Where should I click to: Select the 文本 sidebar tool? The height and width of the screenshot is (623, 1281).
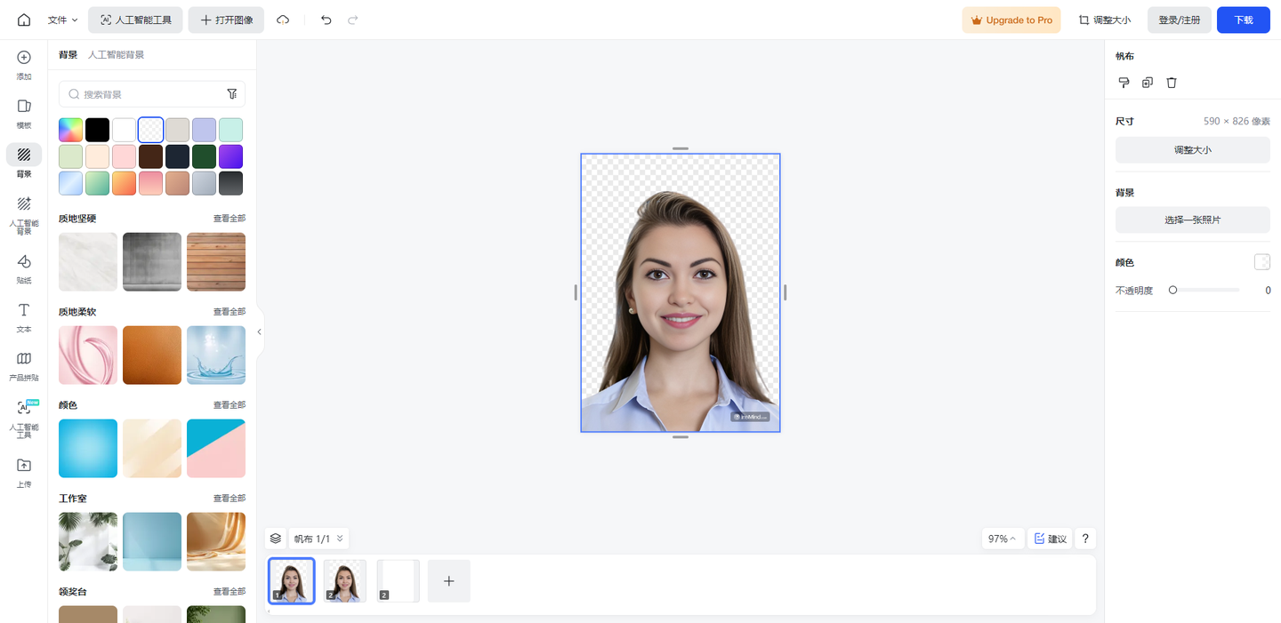pyautogui.click(x=24, y=317)
